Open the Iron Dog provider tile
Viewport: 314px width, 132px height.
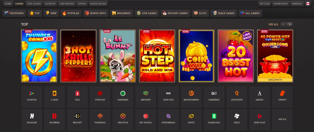tap(169, 97)
